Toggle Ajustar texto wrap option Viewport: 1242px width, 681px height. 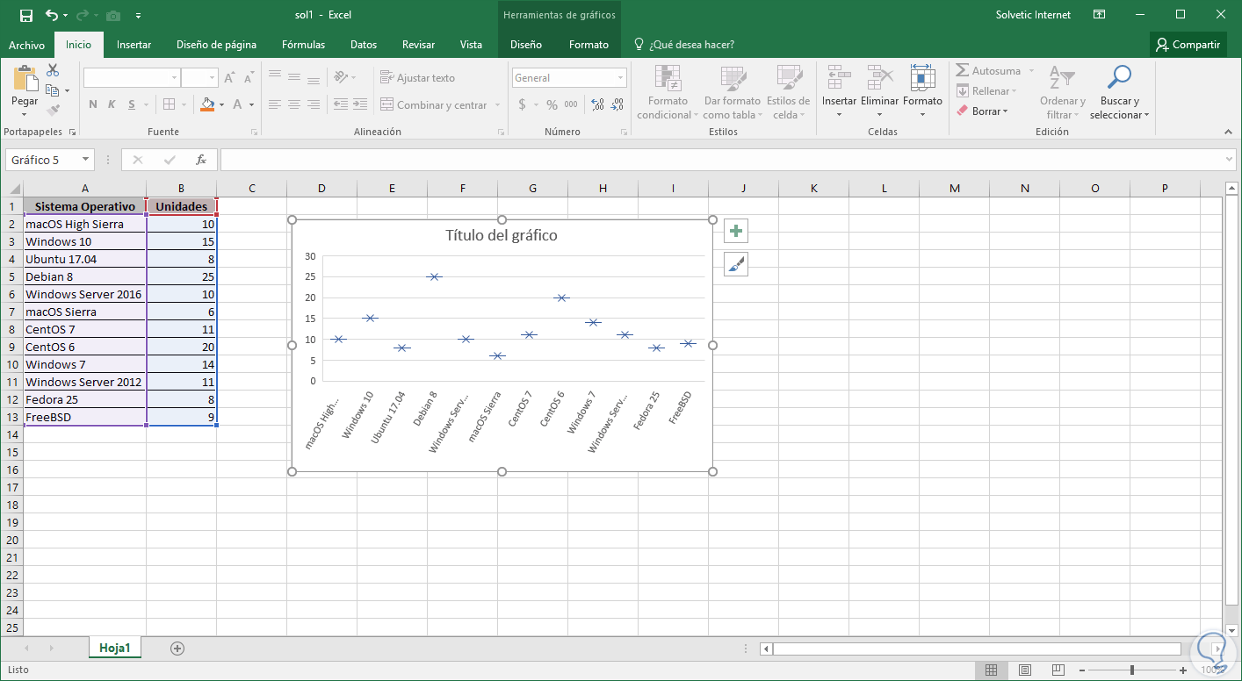coord(417,78)
